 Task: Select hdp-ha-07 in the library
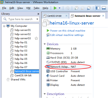pyautogui.click(x=21, y=67)
